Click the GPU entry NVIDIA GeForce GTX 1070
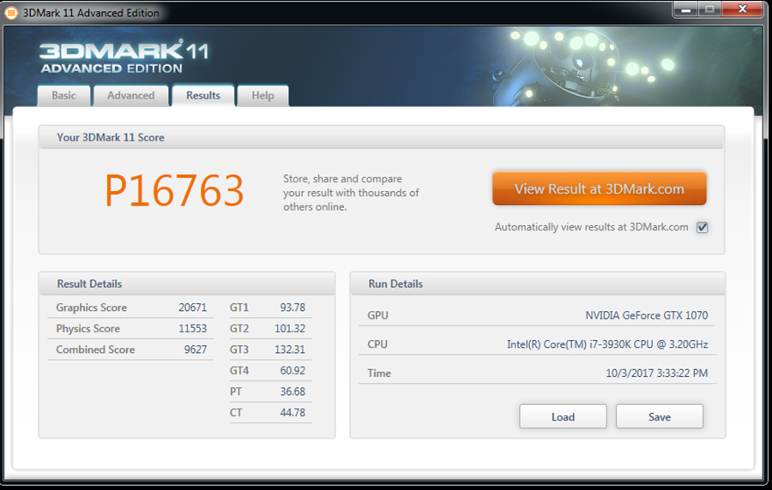This screenshot has height=490, width=772. coord(646,315)
